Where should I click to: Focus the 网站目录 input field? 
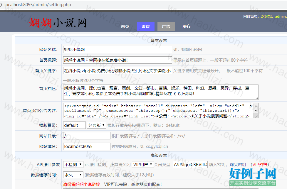click(87, 136)
